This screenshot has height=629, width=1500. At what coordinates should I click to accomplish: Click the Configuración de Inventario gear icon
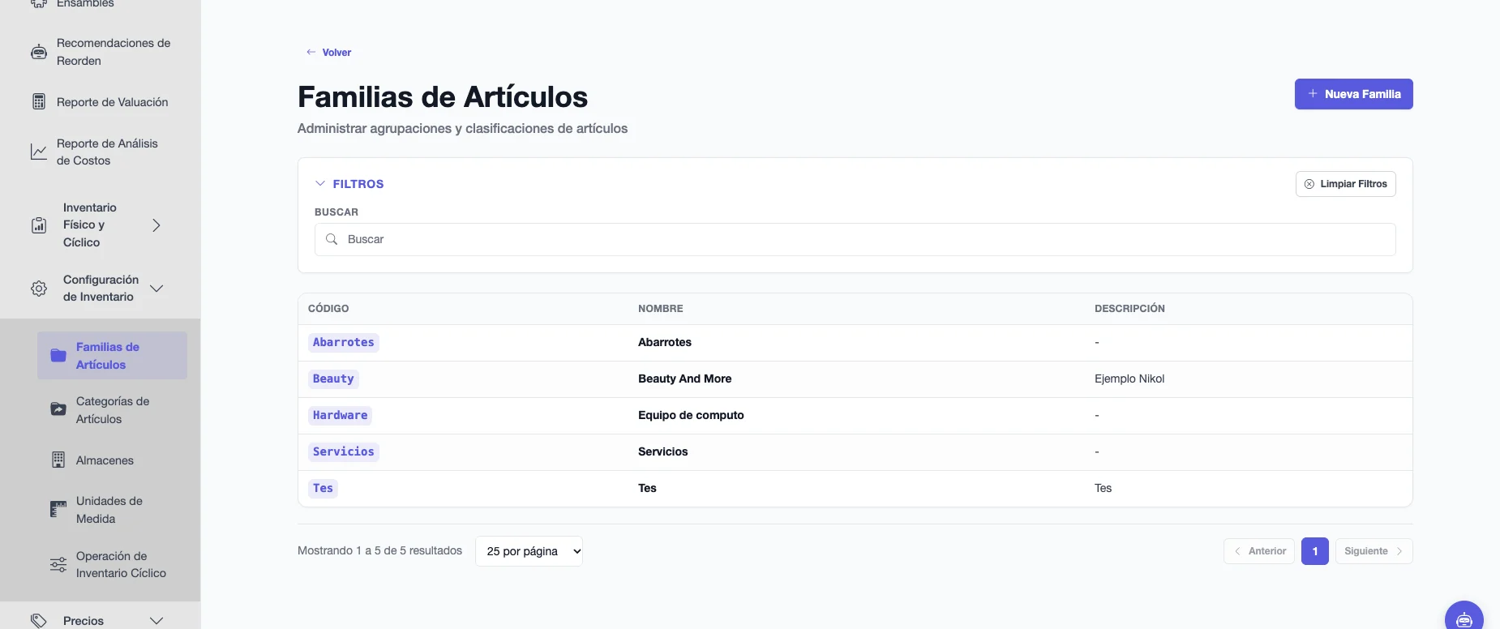point(39,289)
